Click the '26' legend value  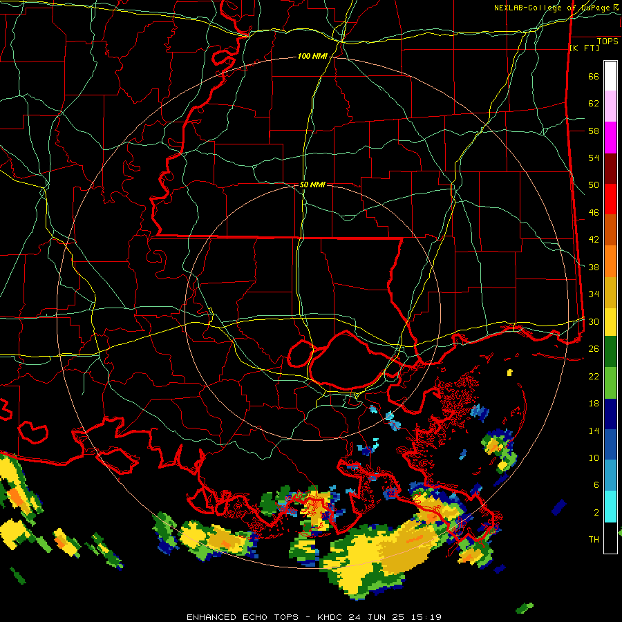tap(594, 349)
